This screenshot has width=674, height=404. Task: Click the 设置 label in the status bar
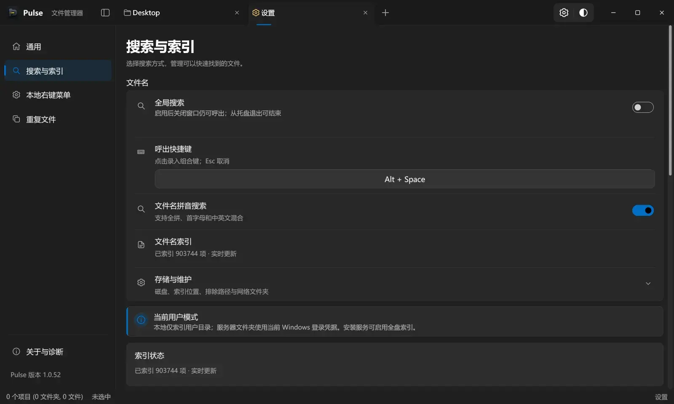pyautogui.click(x=661, y=397)
